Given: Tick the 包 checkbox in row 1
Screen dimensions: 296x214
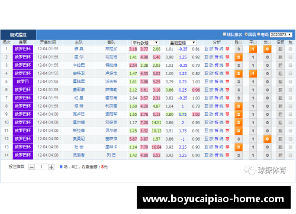Looking at the screenshot, I should [x=290, y=49].
